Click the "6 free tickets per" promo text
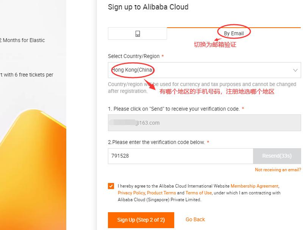This screenshot has width=303, height=230. click(33, 75)
